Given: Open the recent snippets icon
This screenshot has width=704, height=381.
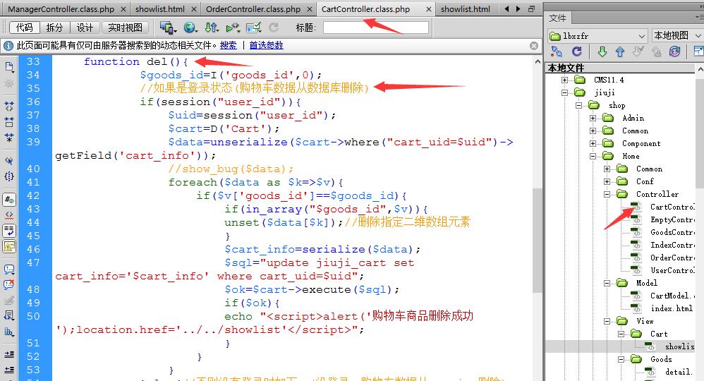Looking at the screenshot, I should pyautogui.click(x=9, y=315).
